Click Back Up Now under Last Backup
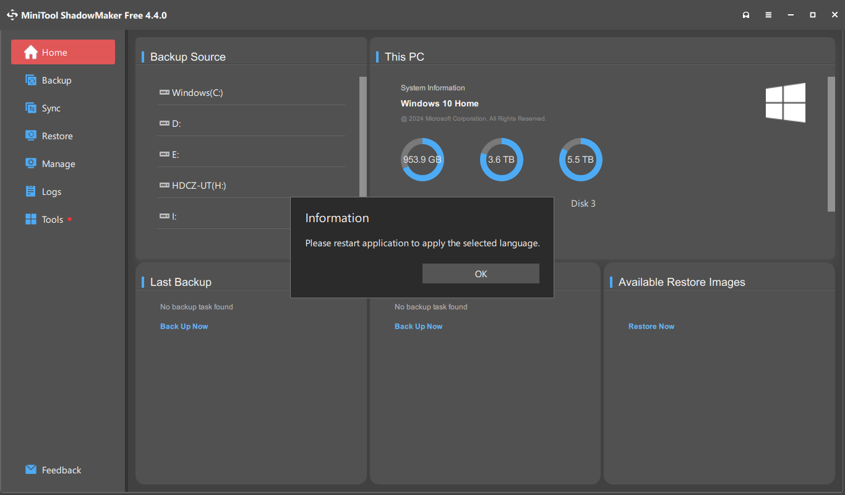This screenshot has height=495, width=845. [x=184, y=326]
